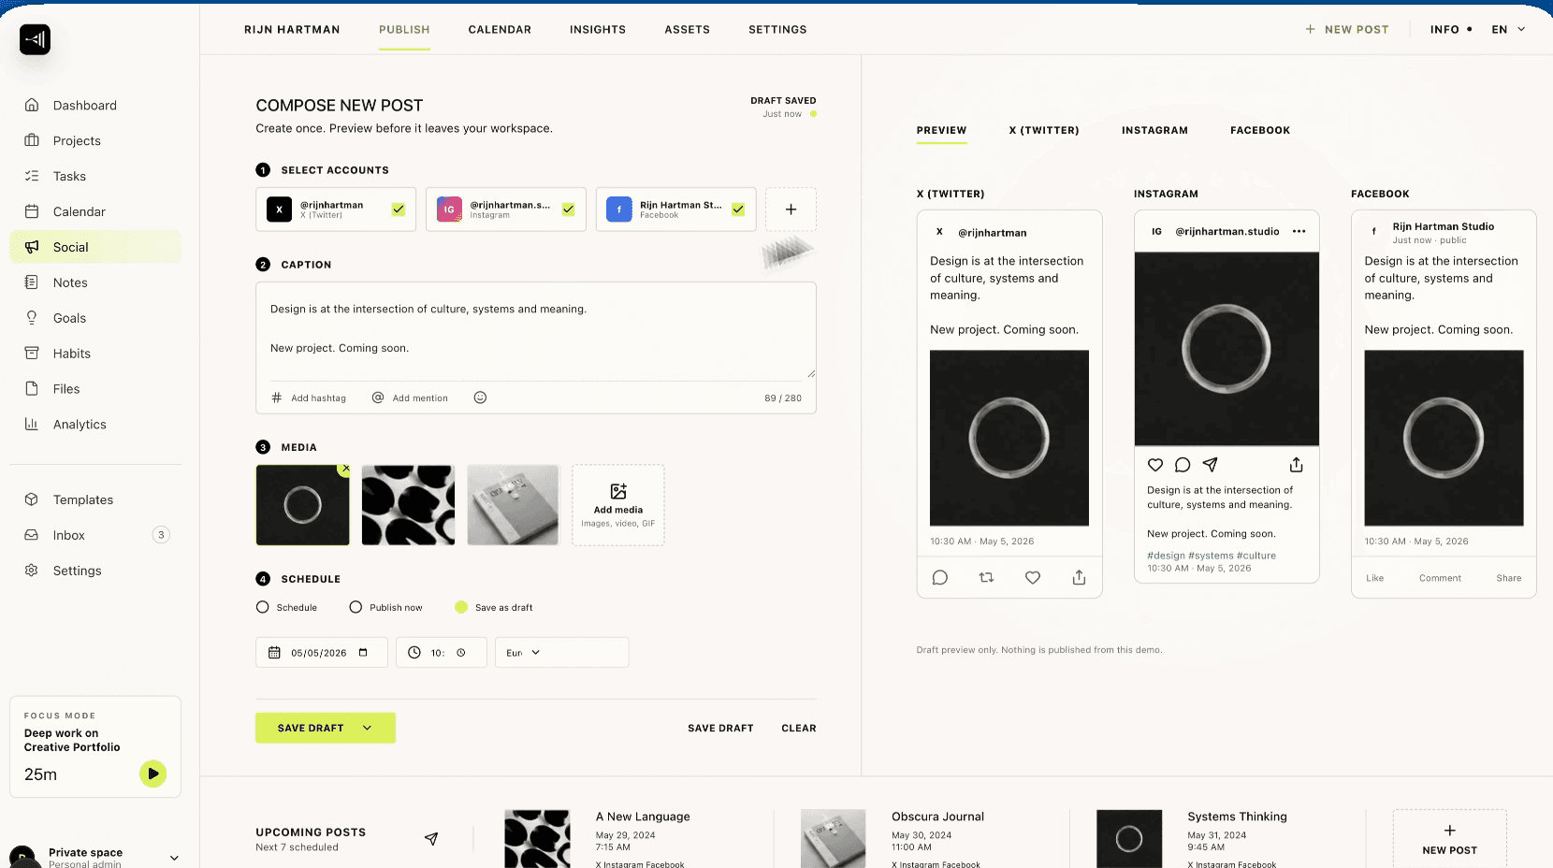
Task: Click reply icon in X preview
Action: point(940,578)
